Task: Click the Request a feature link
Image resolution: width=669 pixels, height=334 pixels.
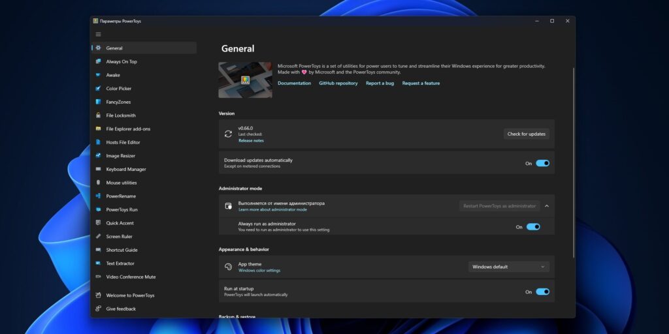Action: (x=421, y=83)
